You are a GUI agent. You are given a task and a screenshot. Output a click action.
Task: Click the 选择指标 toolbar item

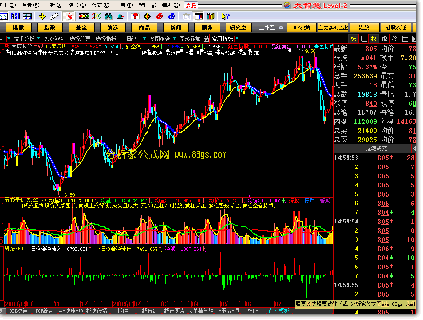pos(106,39)
